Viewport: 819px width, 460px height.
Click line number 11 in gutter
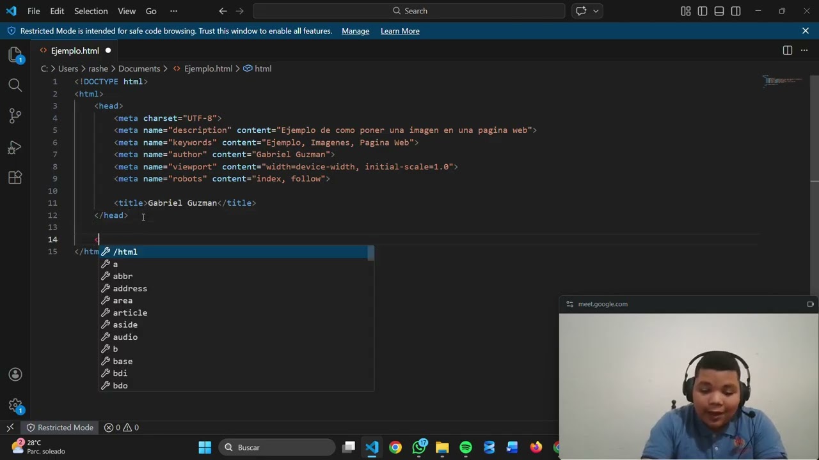click(52, 203)
